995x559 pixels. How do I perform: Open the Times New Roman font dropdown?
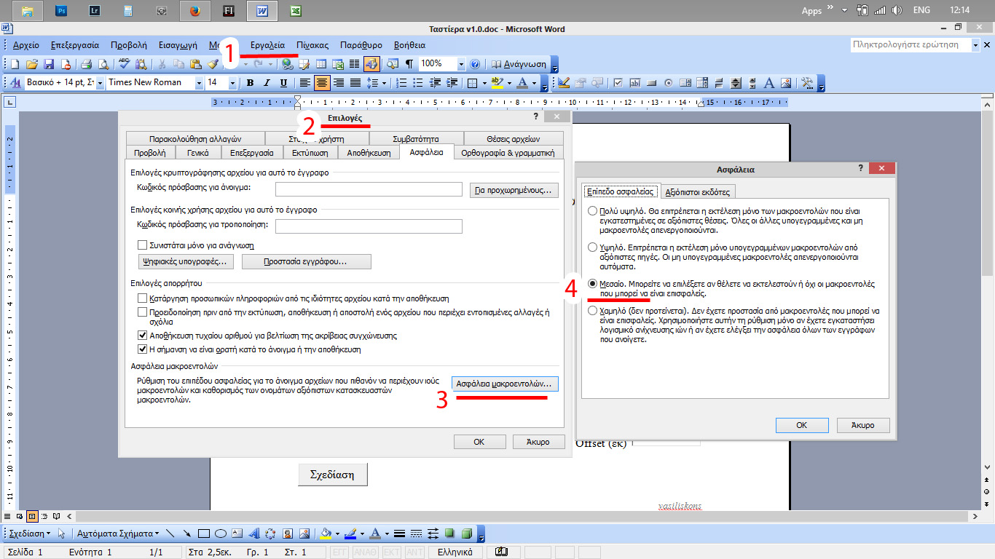coord(198,83)
